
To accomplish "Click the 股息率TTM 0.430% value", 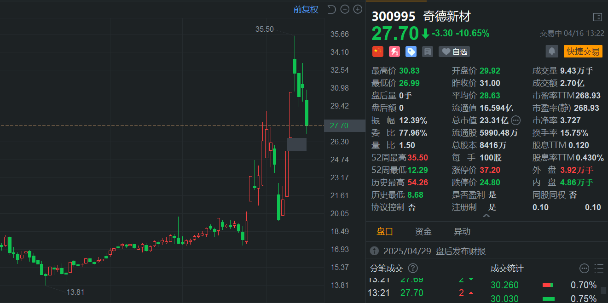I will (590, 158).
